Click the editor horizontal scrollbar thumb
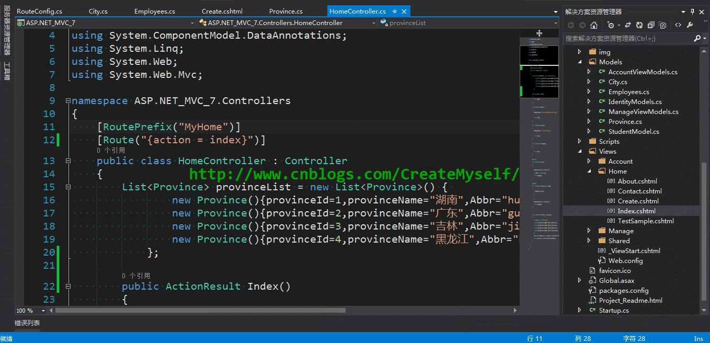The height and width of the screenshot is (343, 710). [200, 310]
